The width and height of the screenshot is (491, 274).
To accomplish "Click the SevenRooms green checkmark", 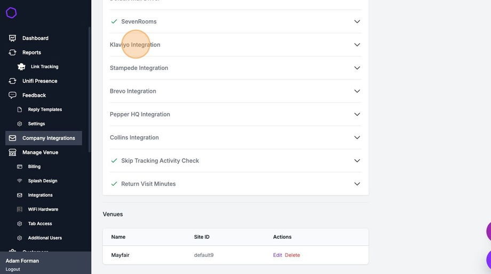I will point(114,21).
